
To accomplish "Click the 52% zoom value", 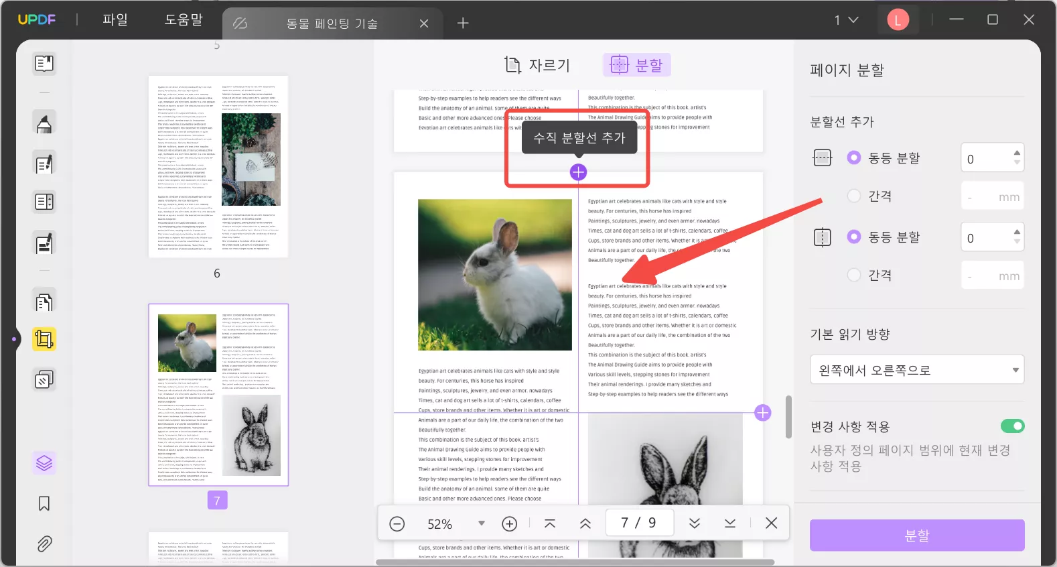I will [440, 524].
